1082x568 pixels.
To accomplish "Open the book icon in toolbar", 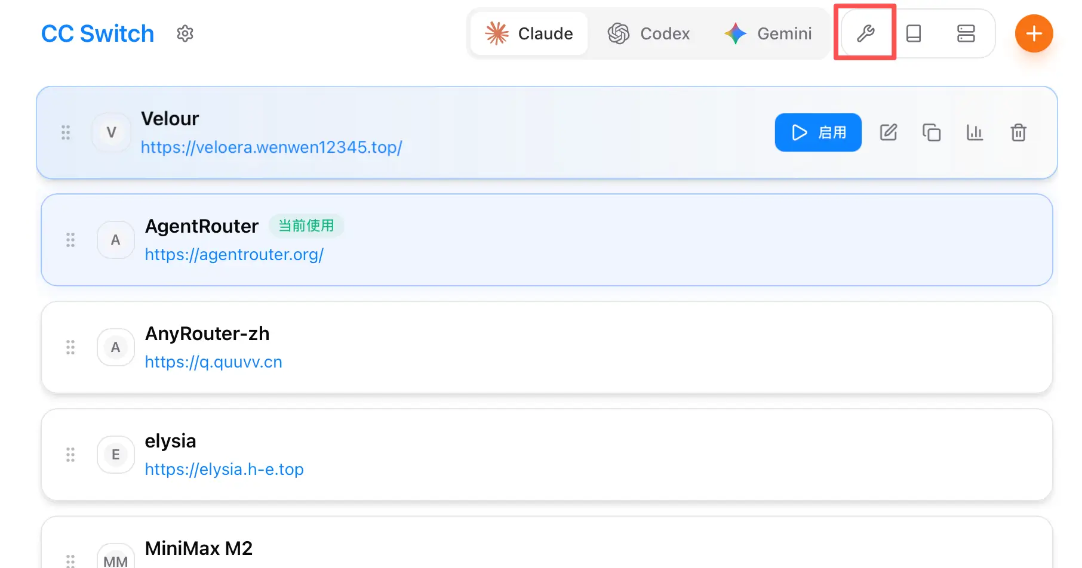I will (x=914, y=33).
